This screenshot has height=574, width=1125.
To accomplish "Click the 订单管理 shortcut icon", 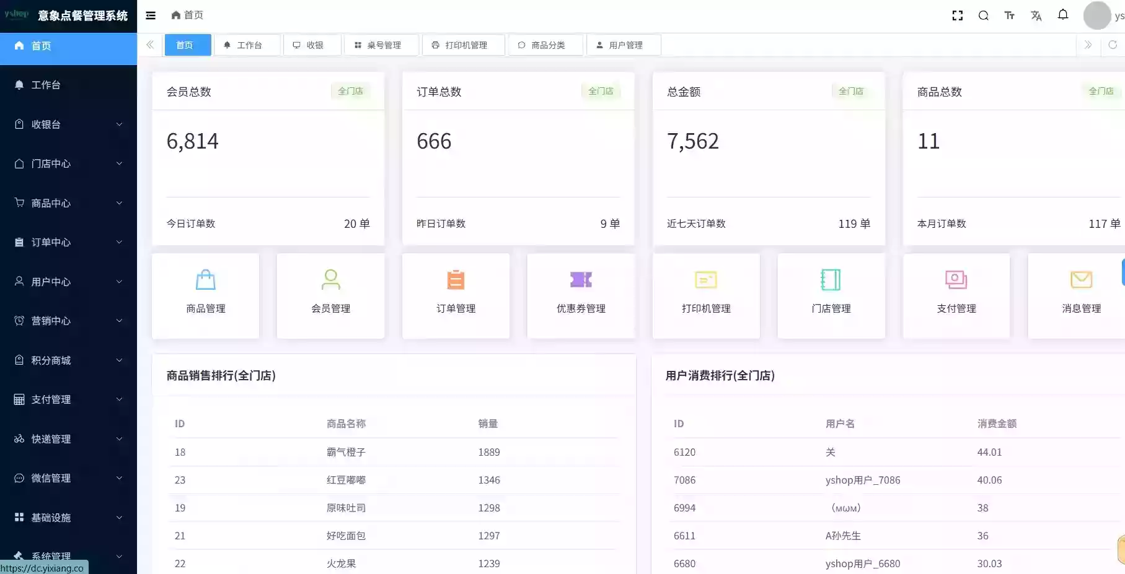I will pos(456,279).
